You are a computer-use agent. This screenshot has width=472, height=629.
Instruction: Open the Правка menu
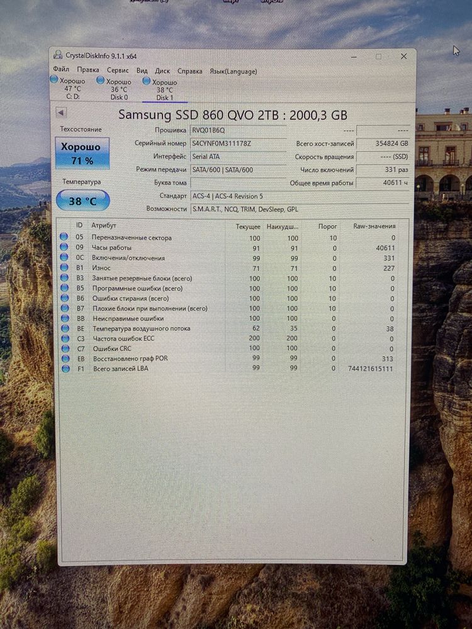(88, 70)
